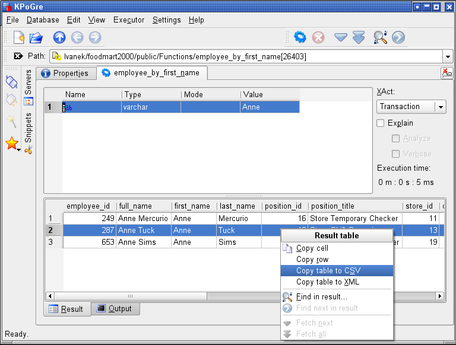The height and width of the screenshot is (345, 456).
Task: Run the function with the gear icon
Action: [x=300, y=37]
